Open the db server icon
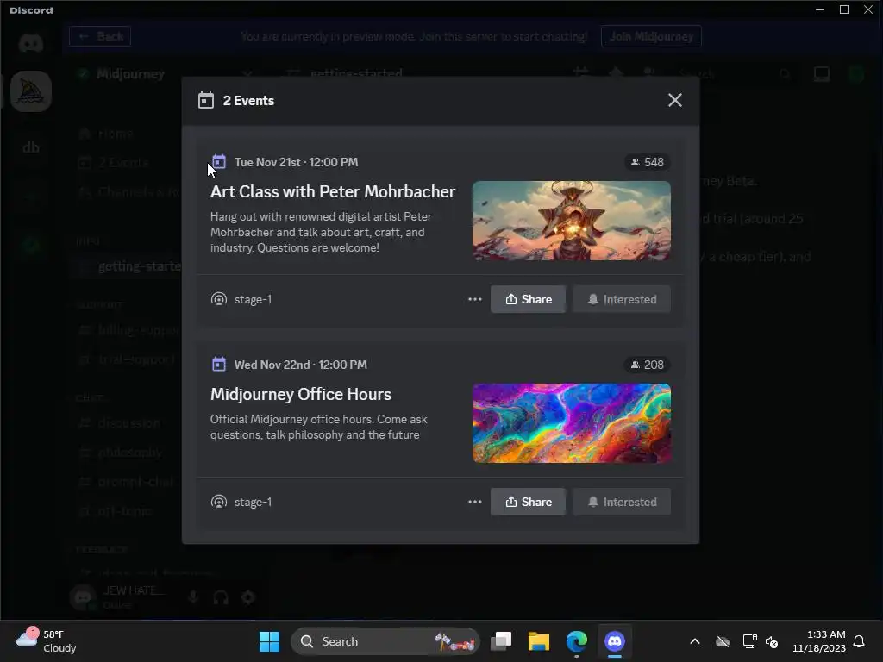The image size is (883, 662). pyautogui.click(x=31, y=147)
